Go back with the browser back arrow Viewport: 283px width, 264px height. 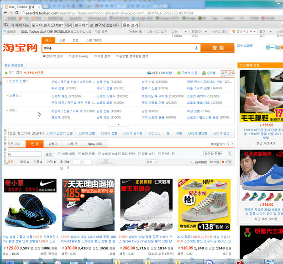(5, 13)
